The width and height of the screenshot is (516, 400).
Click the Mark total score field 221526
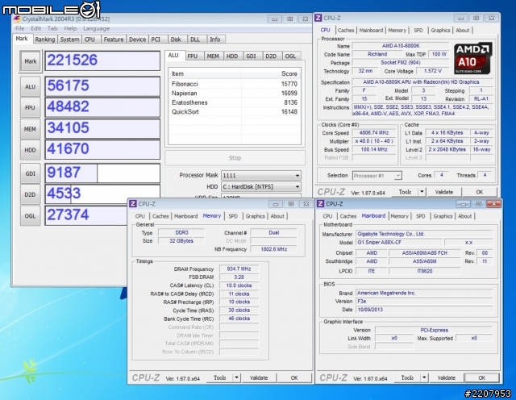[x=102, y=60]
